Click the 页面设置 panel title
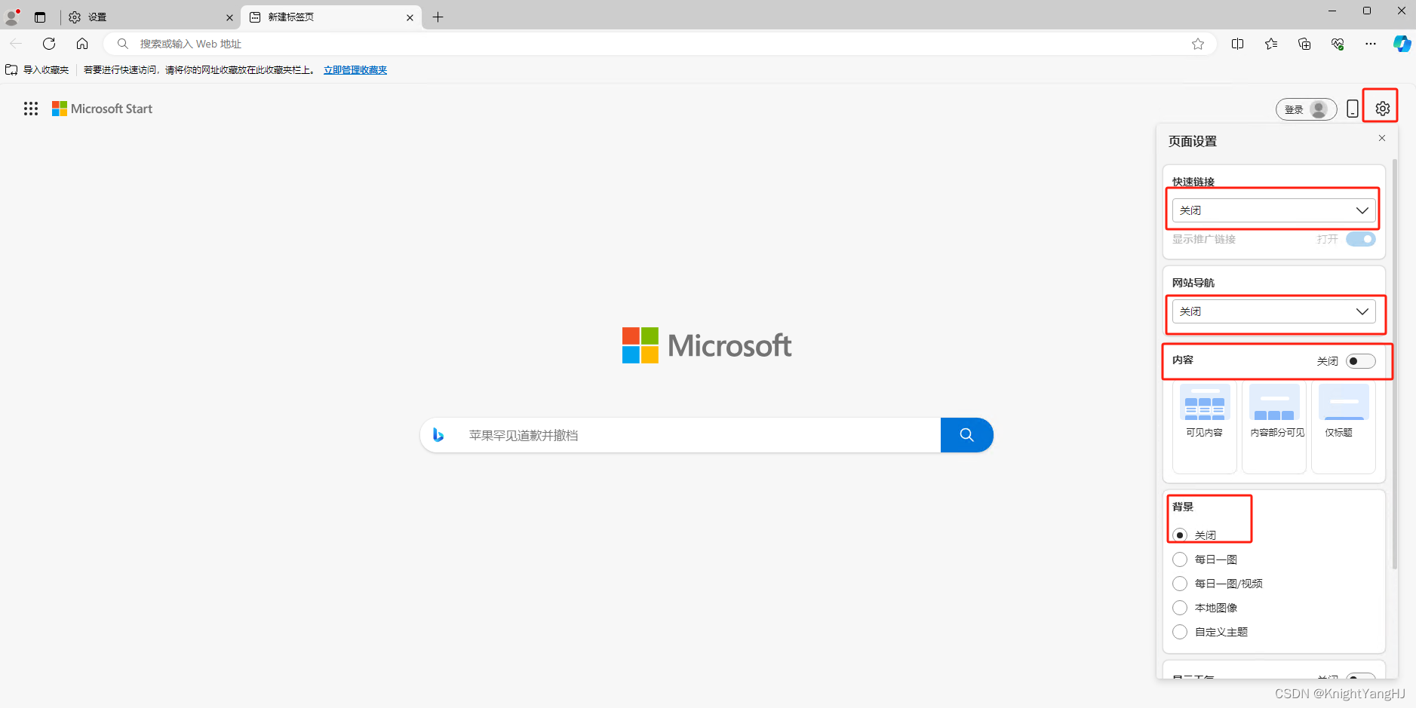Image resolution: width=1416 pixels, height=708 pixels. pyautogui.click(x=1193, y=141)
